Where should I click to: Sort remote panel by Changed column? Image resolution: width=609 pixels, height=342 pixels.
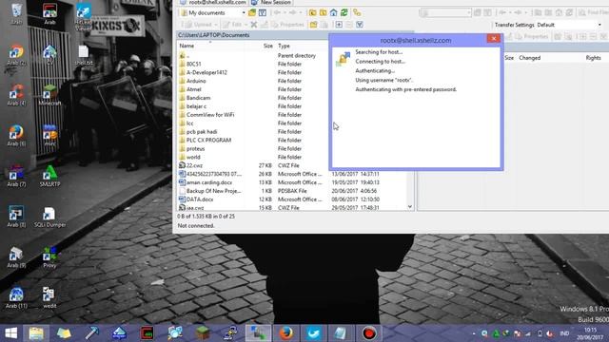pos(529,58)
